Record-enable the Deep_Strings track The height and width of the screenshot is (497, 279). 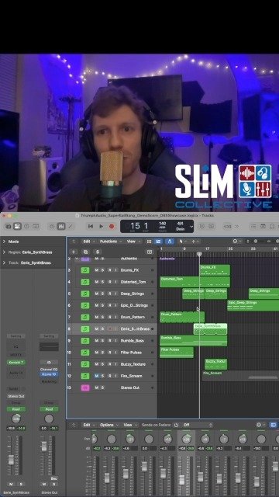[x=109, y=294]
